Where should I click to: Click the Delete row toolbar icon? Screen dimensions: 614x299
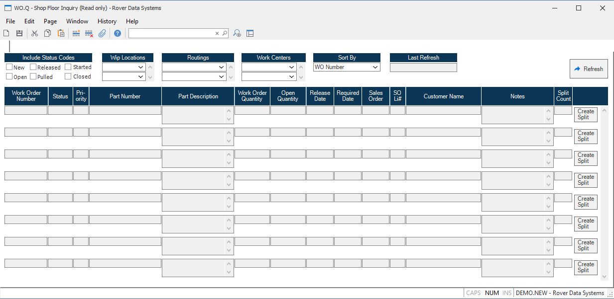tap(89, 33)
